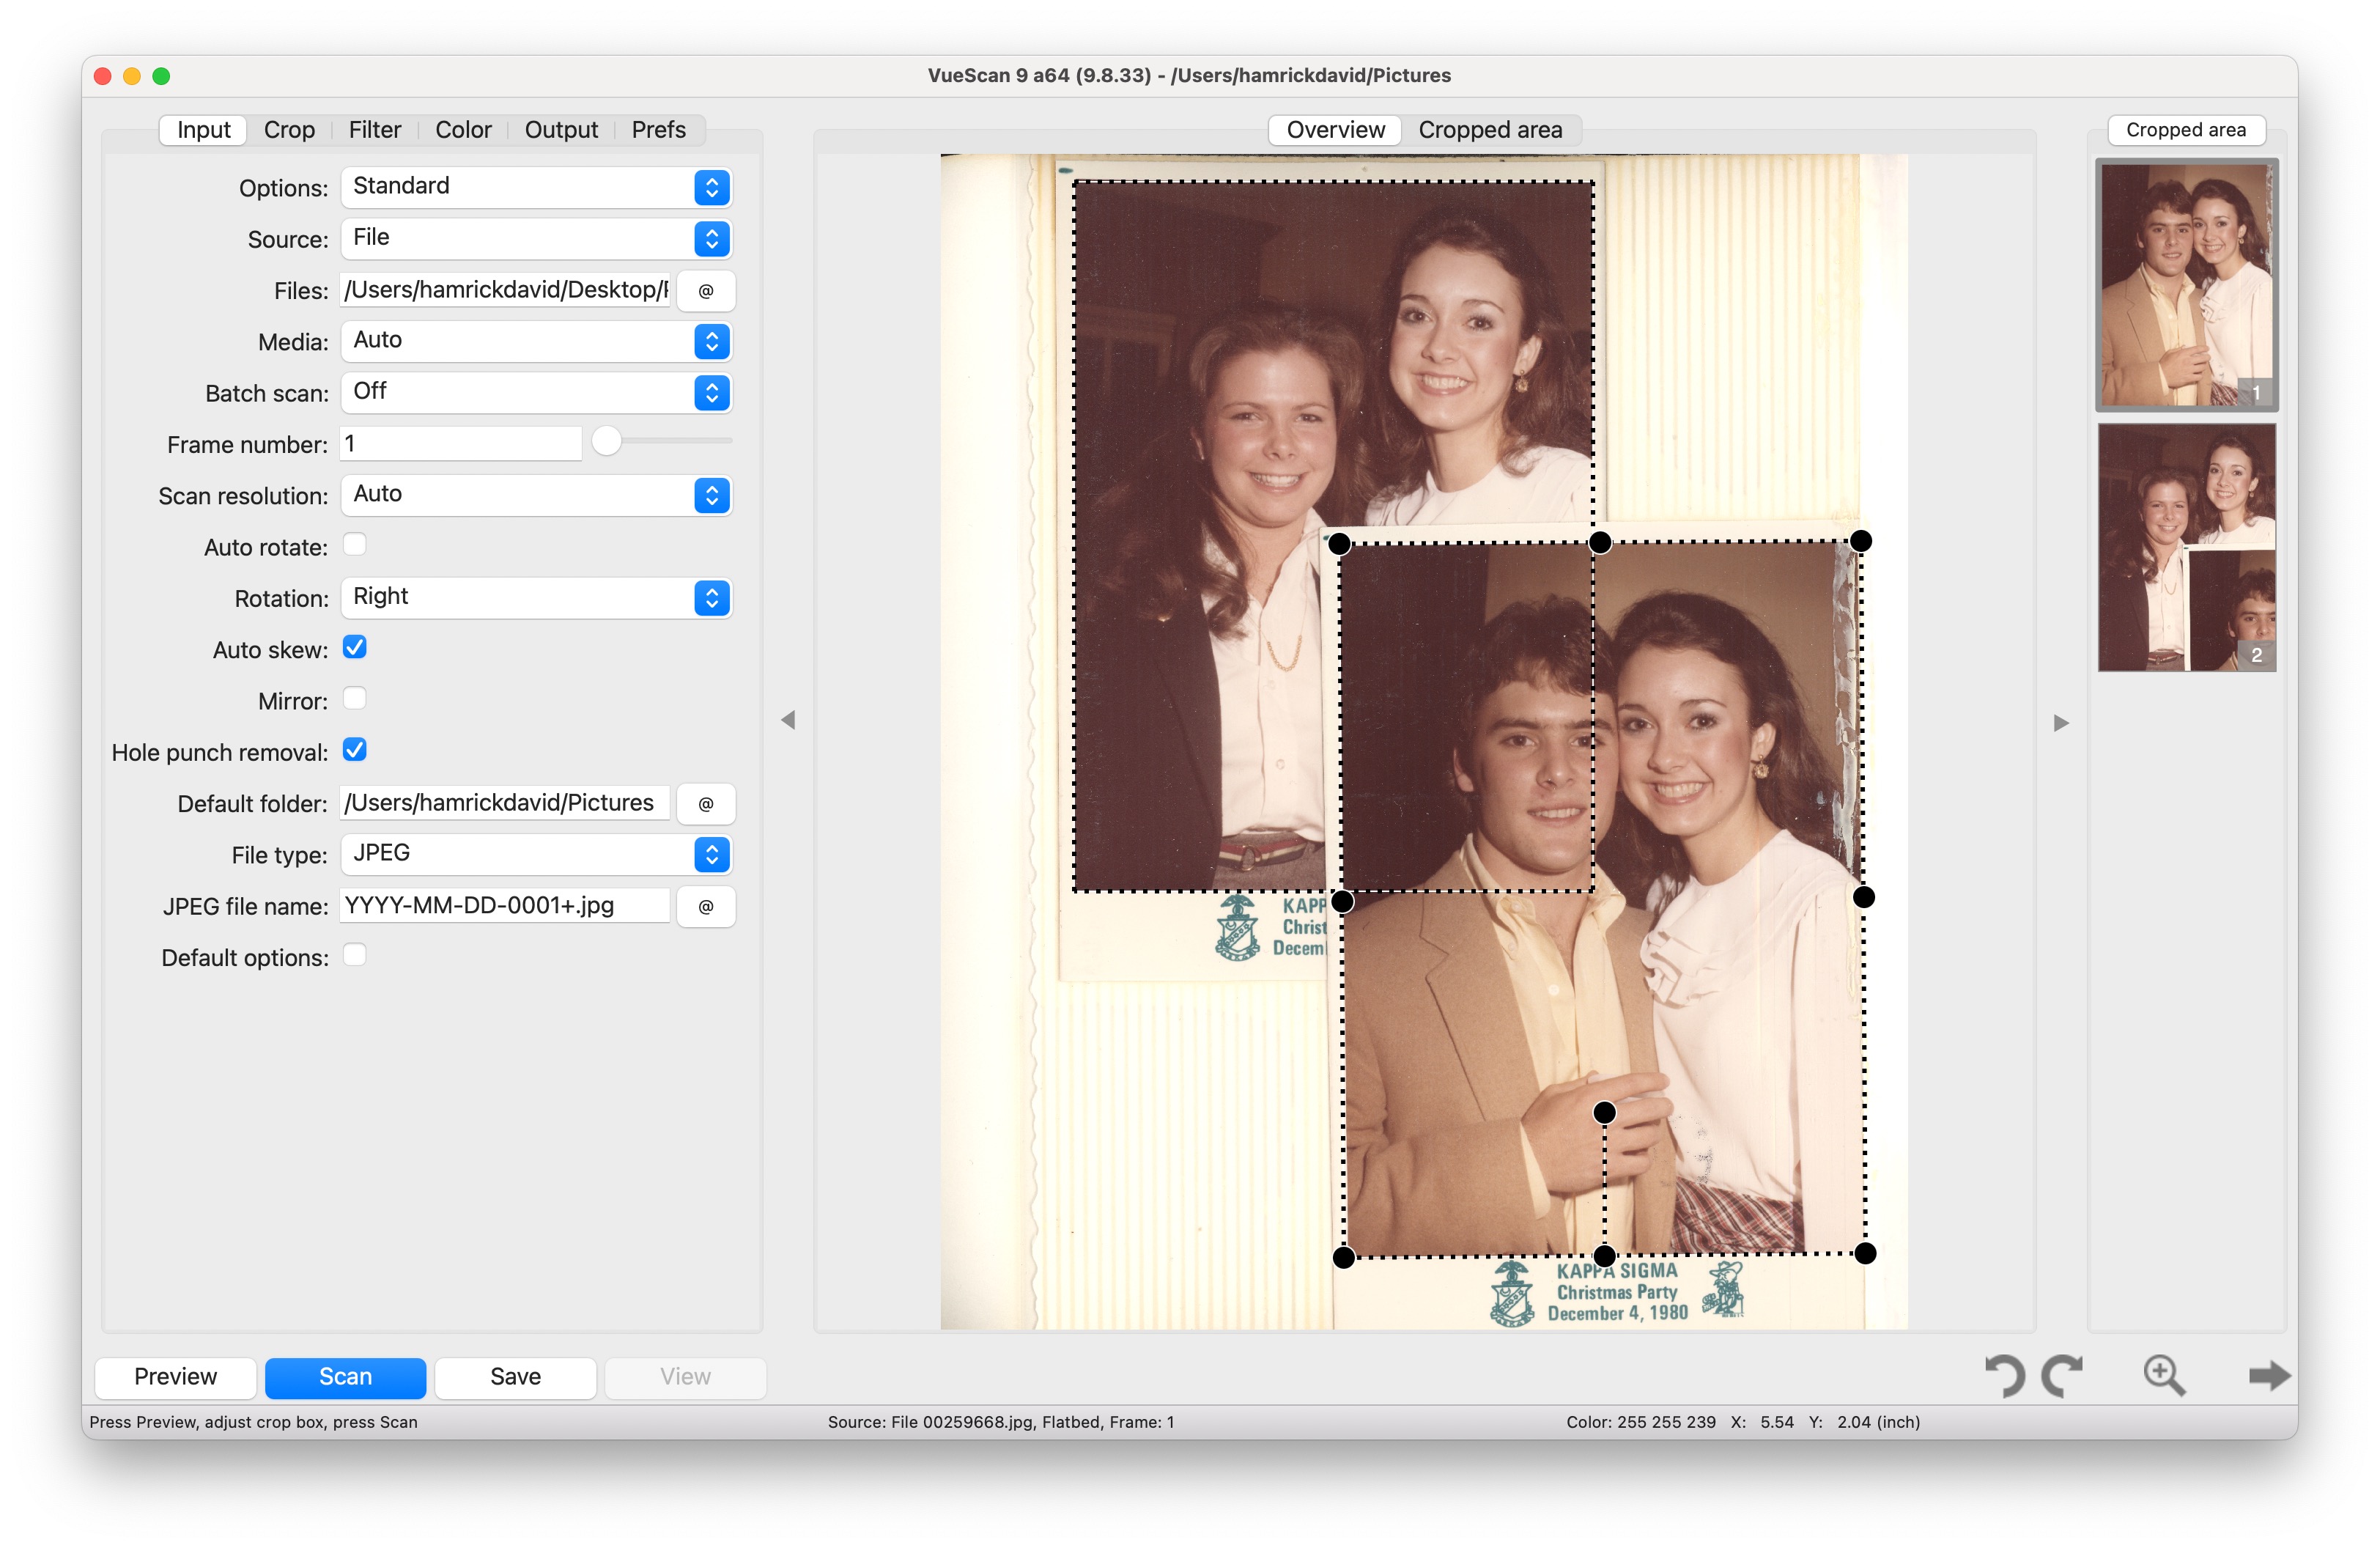Open the @ file browser next to Files
Image resolution: width=2380 pixels, height=1548 pixels.
click(706, 291)
